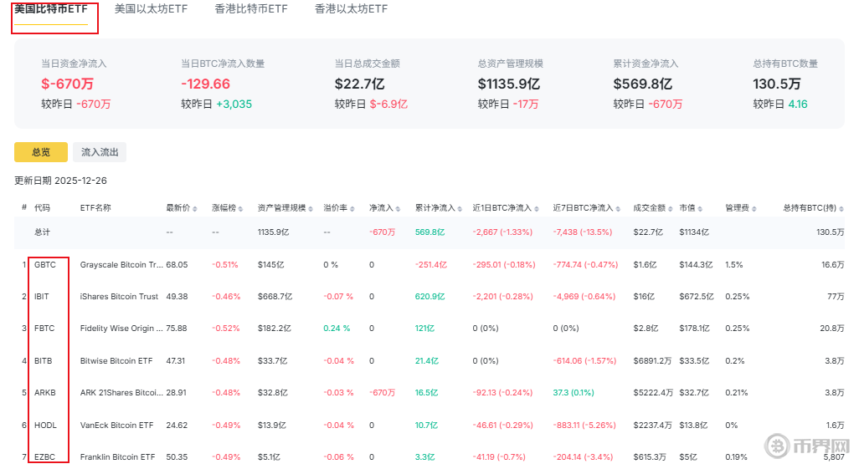The height and width of the screenshot is (469, 859).
Task: Click sort arrows beside 累计净流入 header
Action: [459, 208]
